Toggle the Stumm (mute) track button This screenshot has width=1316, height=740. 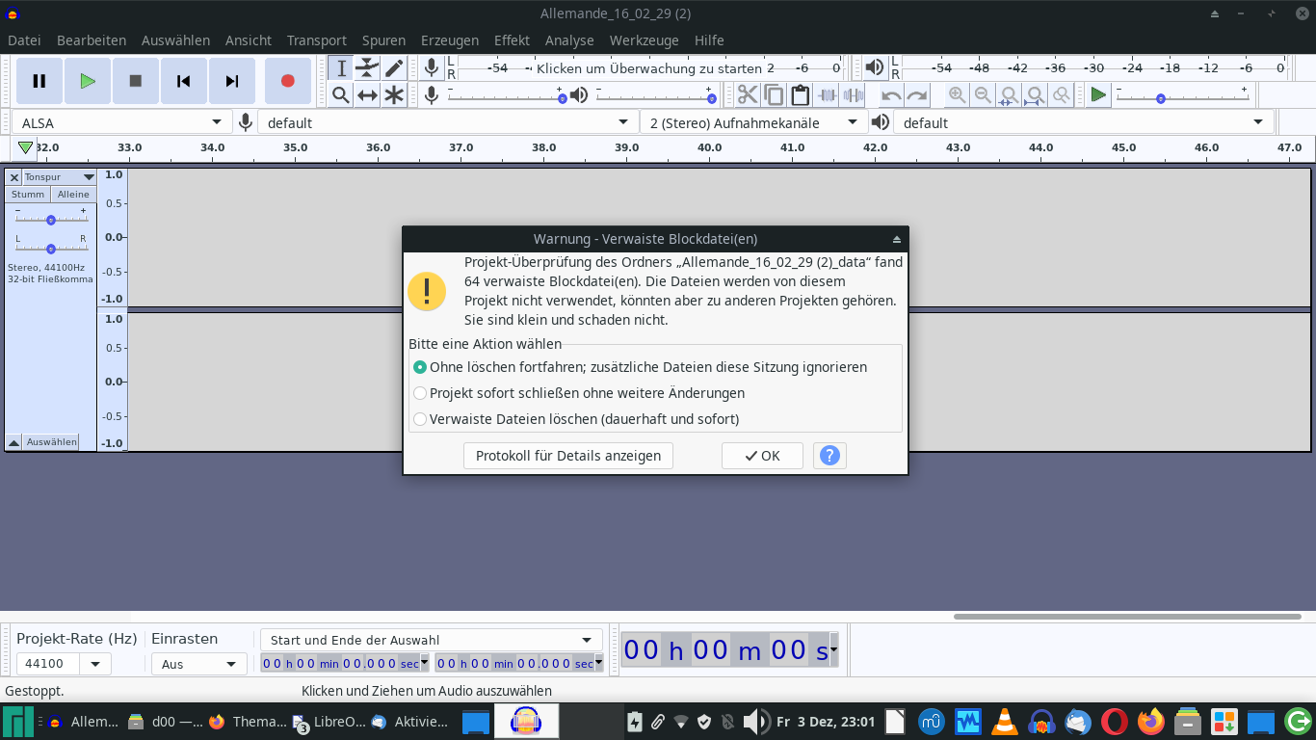28,195
